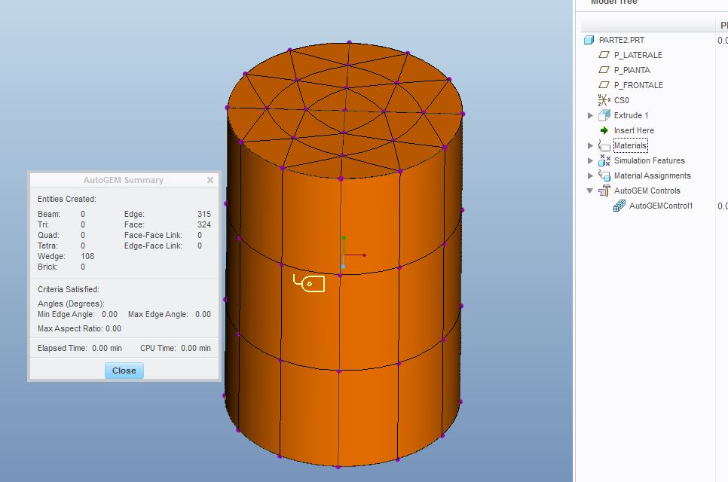Click the Elapsed Time: label
This screenshot has width=728, height=482.
[x=63, y=348]
